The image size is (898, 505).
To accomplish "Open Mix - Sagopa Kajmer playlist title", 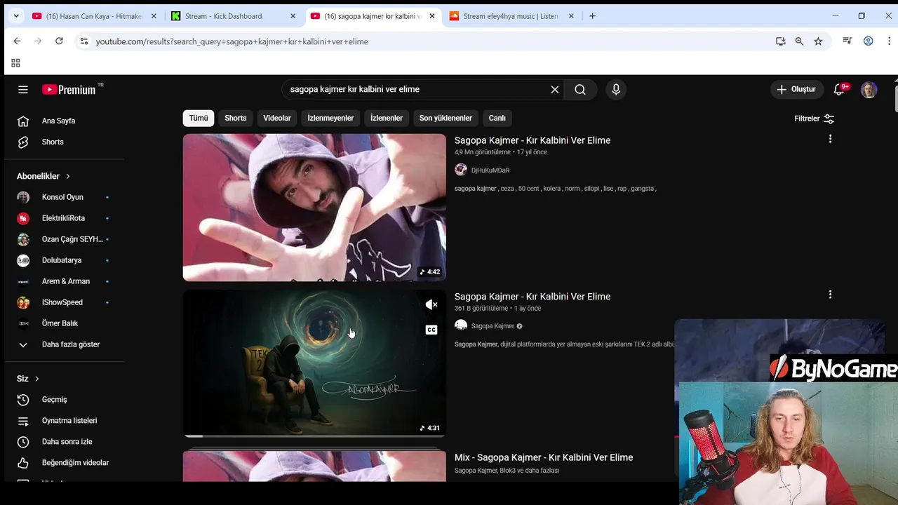I will (544, 457).
